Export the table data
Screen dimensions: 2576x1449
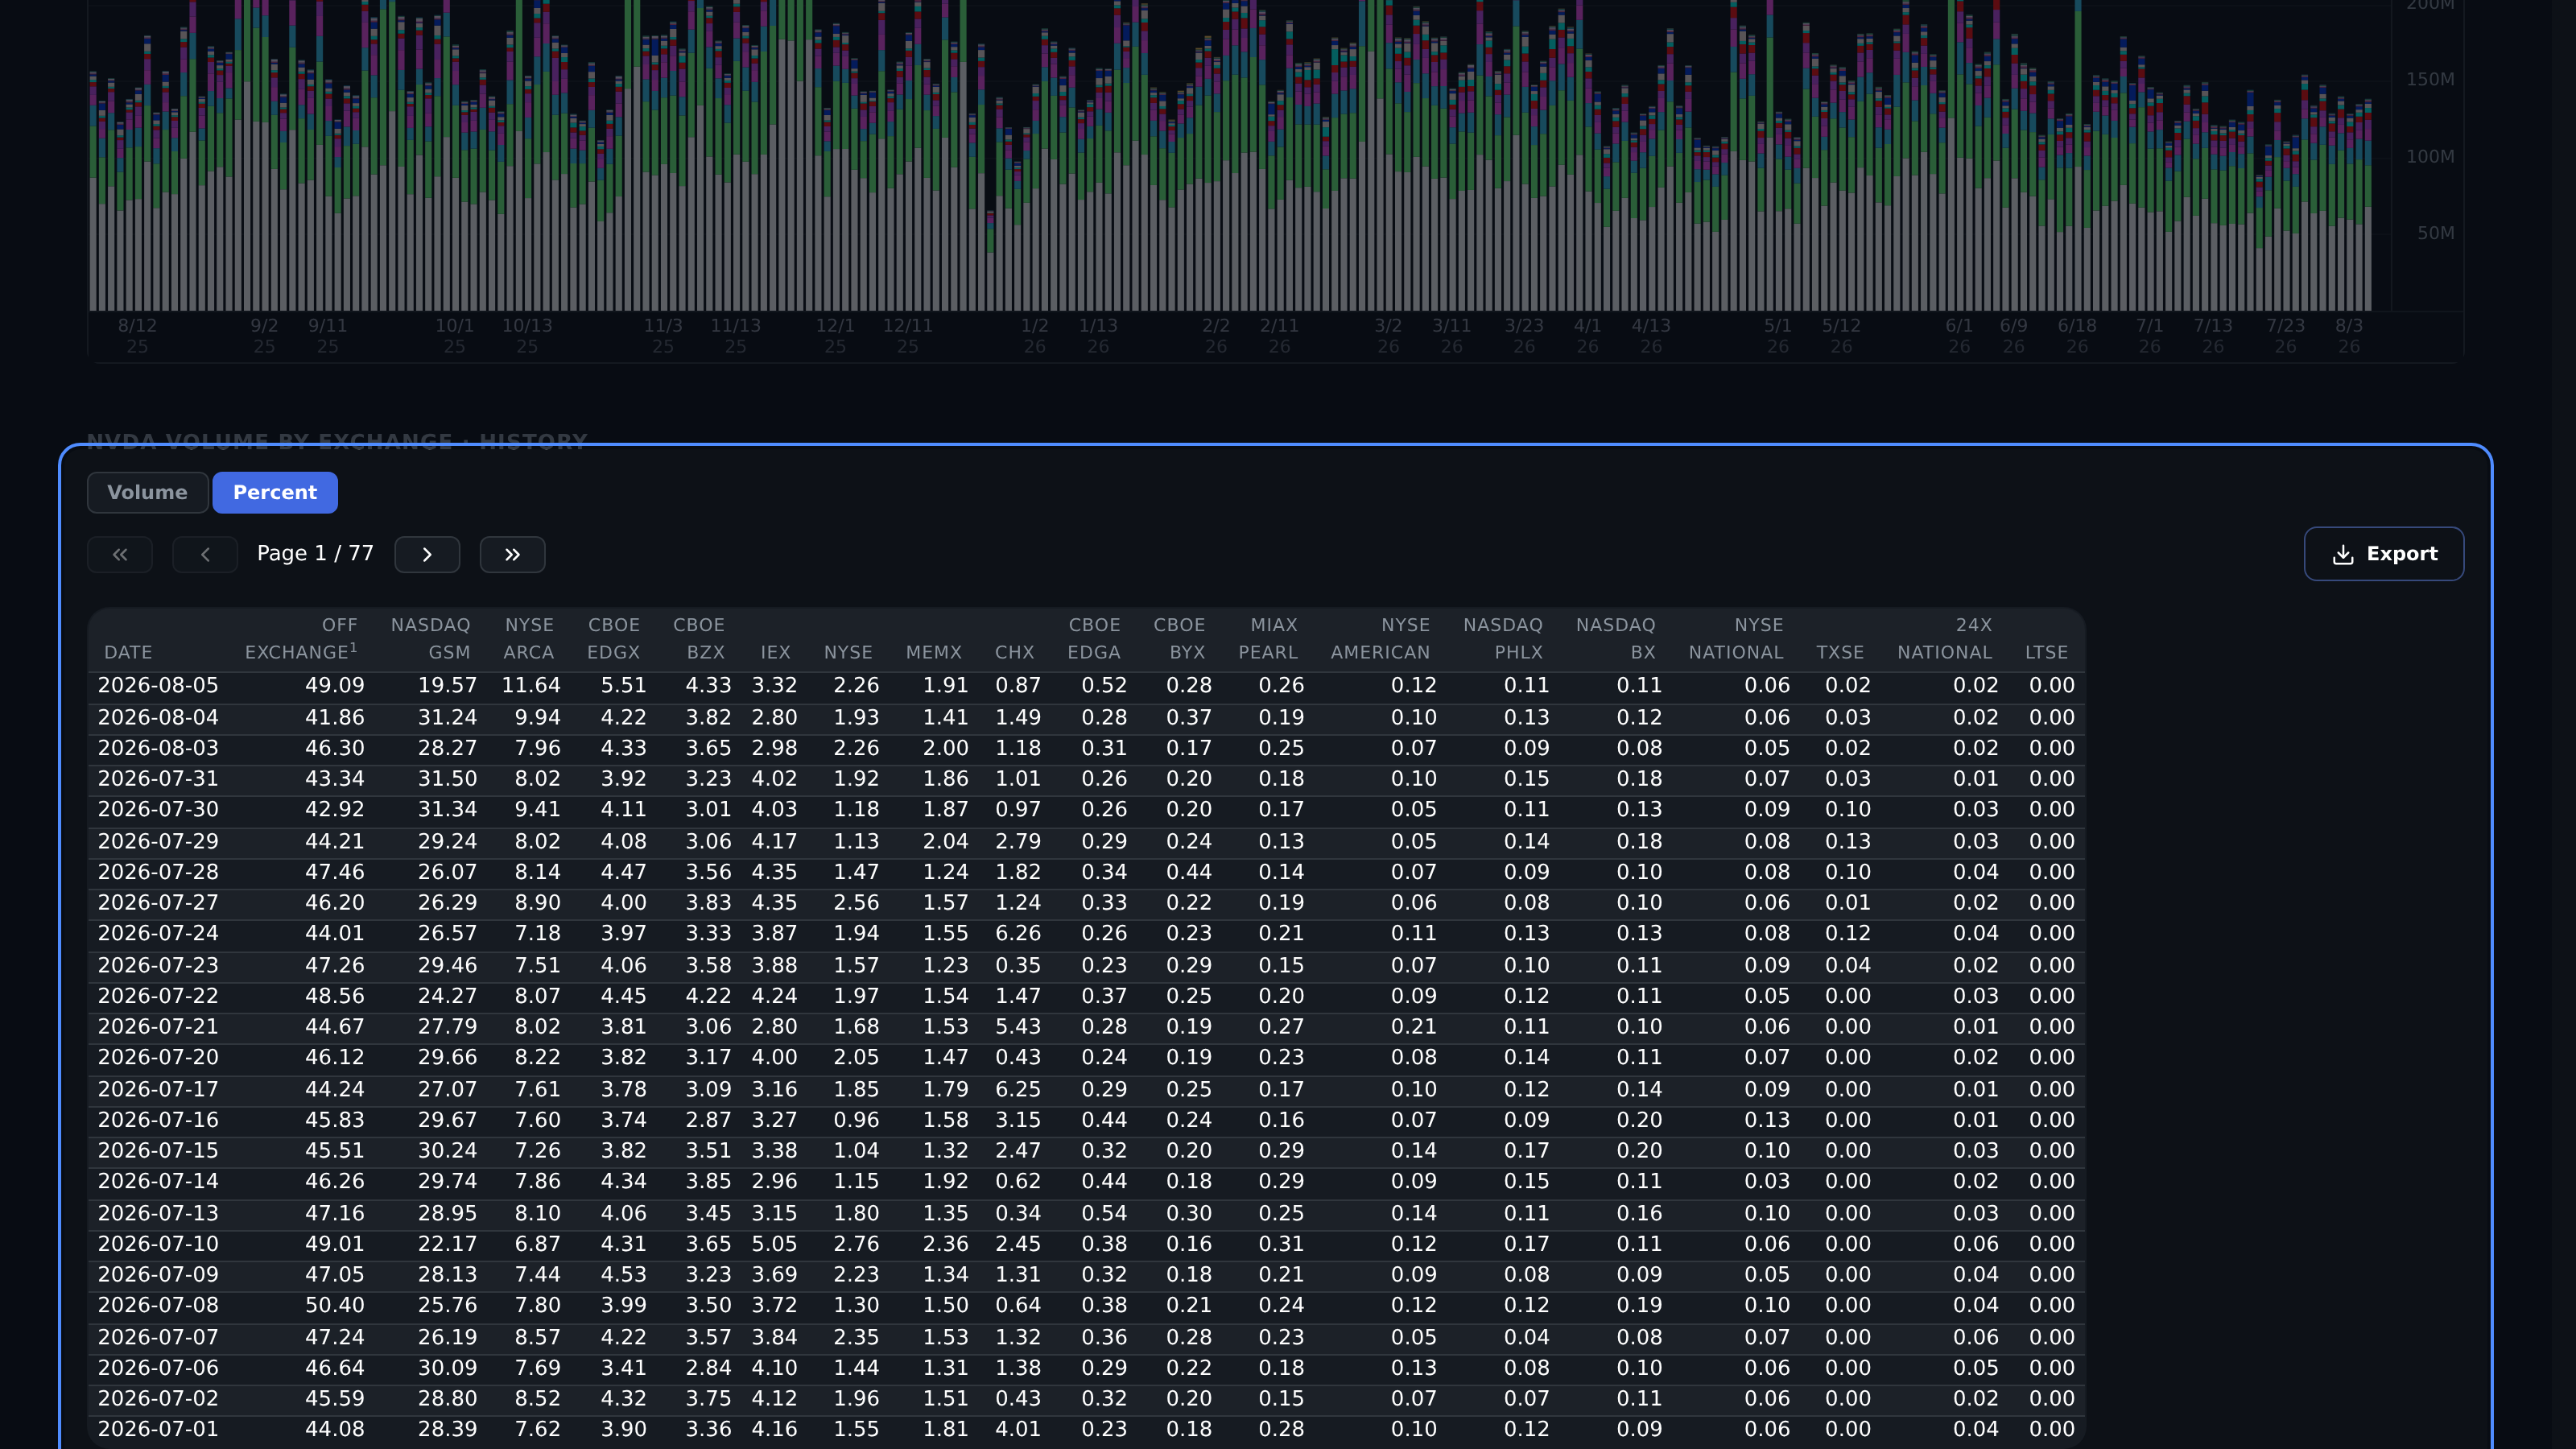[2383, 554]
